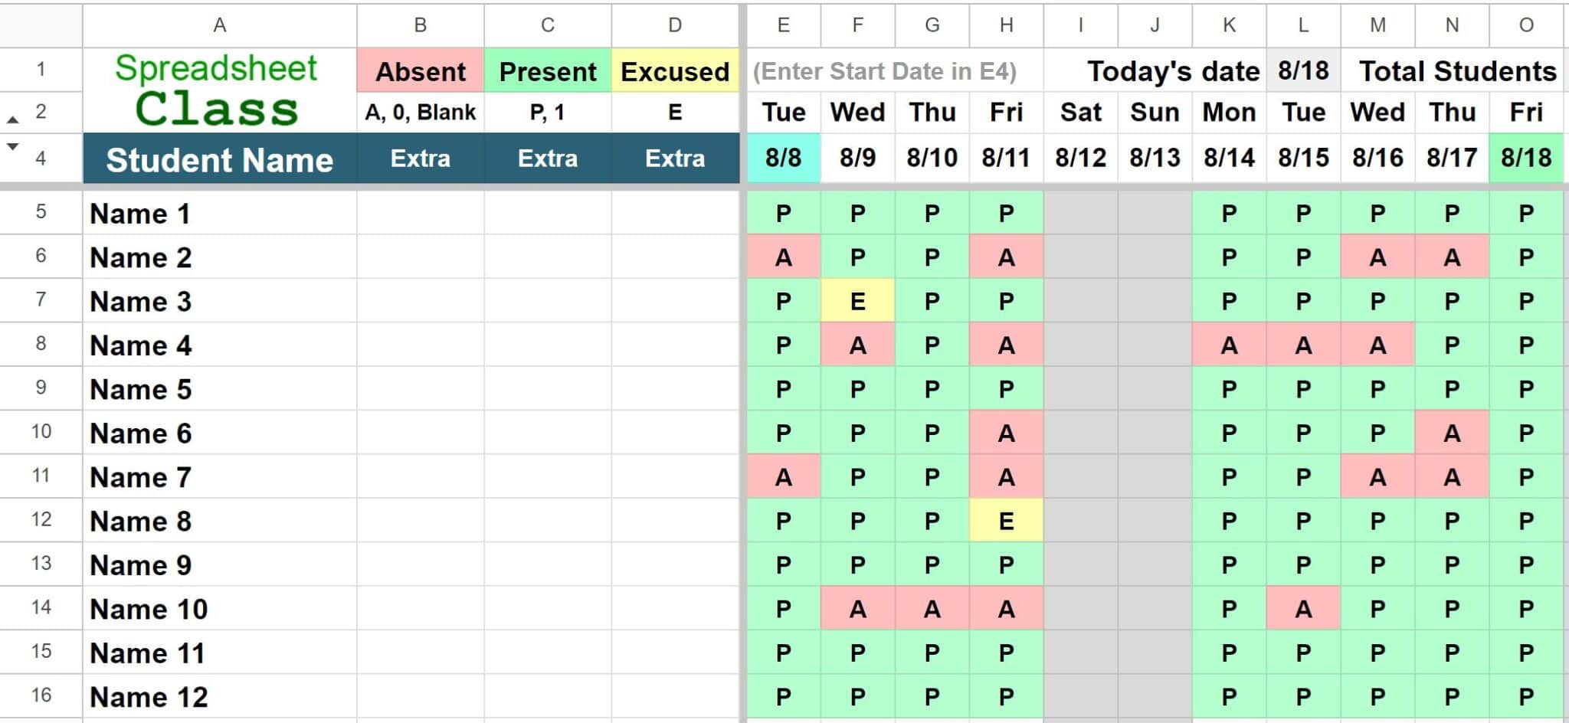
Task: Select the Name 1 student cell
Action: tap(138, 213)
